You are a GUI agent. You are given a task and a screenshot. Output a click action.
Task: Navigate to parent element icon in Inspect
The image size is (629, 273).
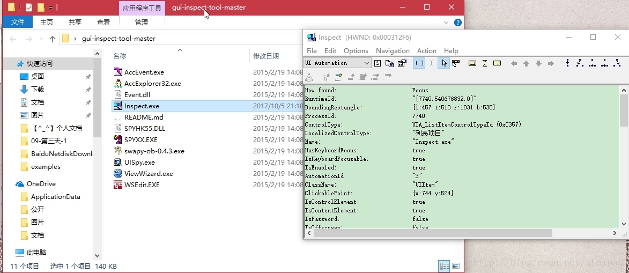tap(567, 63)
